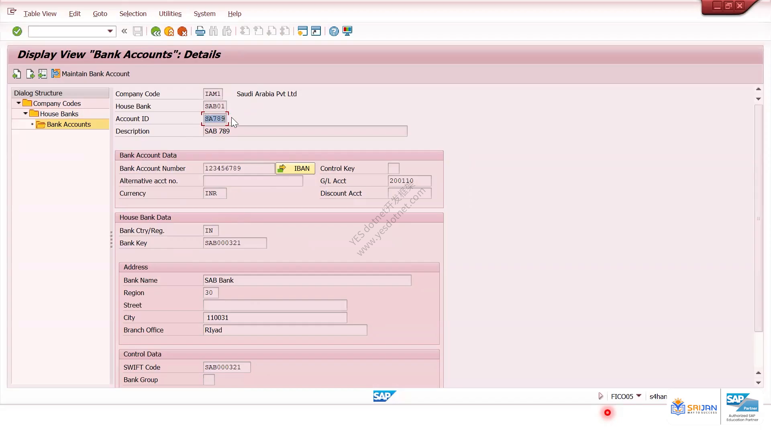This screenshot has width=771, height=433.
Task: Click the Bank Name field SAB Bank
Action: pyautogui.click(x=307, y=280)
